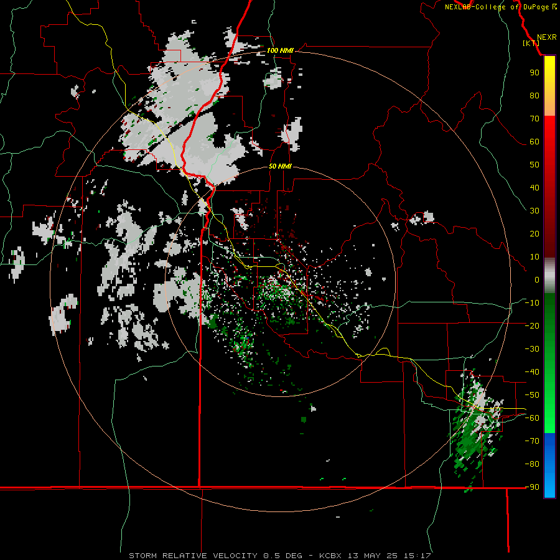Click the -60 value on the velocity scale
The image size is (560, 560).
pyautogui.click(x=532, y=418)
